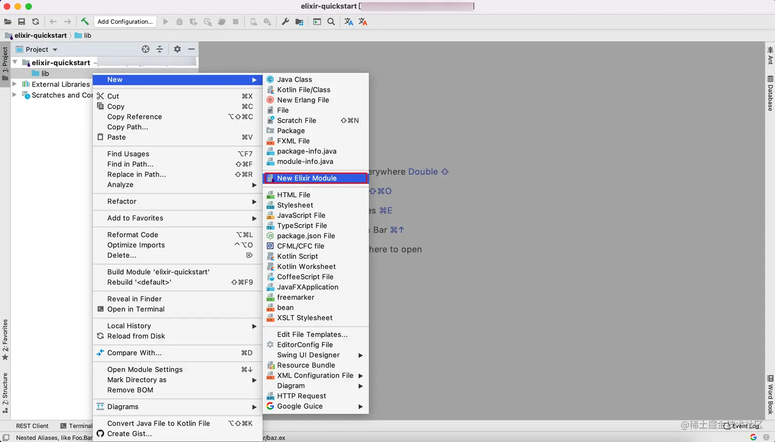Click the tool windows toggle in status bar corner

6,437
